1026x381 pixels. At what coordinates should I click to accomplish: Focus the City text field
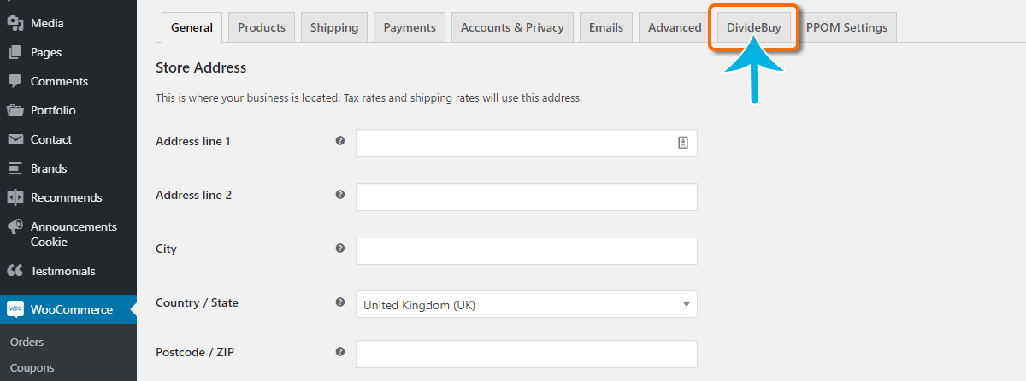(x=526, y=251)
